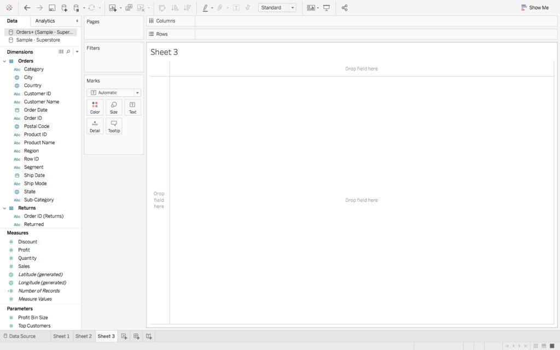Open the Dimensions pane dropdown menu
The image size is (560, 350).
[x=77, y=52]
